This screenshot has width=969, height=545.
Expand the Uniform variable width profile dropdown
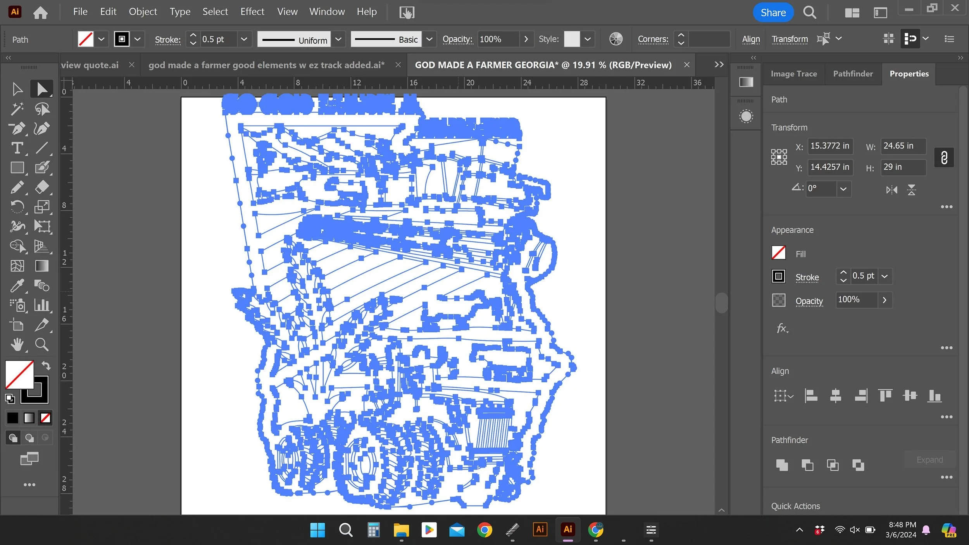pos(338,39)
